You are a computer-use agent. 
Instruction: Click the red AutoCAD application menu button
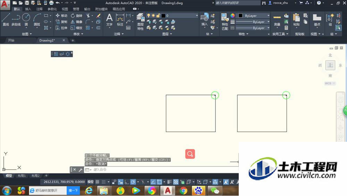point(5,5)
